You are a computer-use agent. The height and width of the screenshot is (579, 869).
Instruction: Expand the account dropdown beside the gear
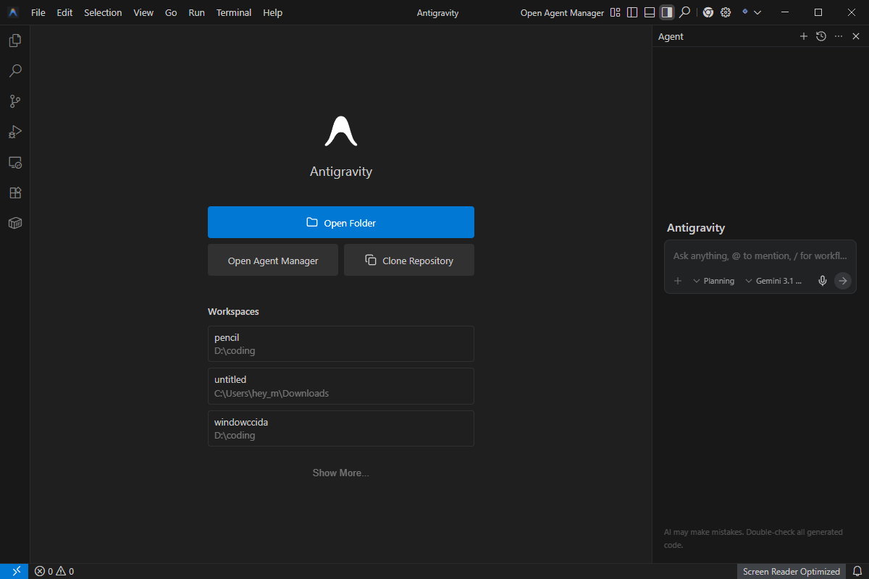coord(751,12)
